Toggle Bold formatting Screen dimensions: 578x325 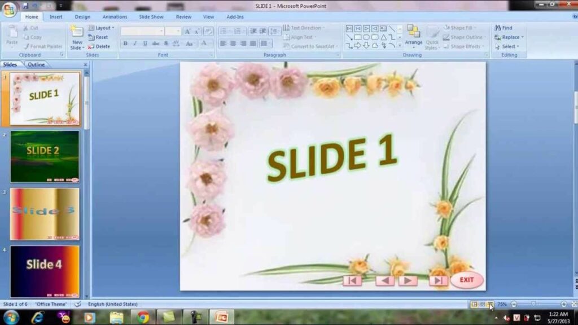pyautogui.click(x=125, y=43)
